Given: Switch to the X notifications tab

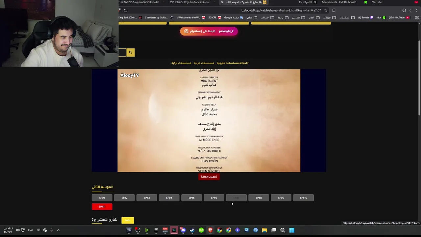Looking at the screenshot, I should (308, 2).
